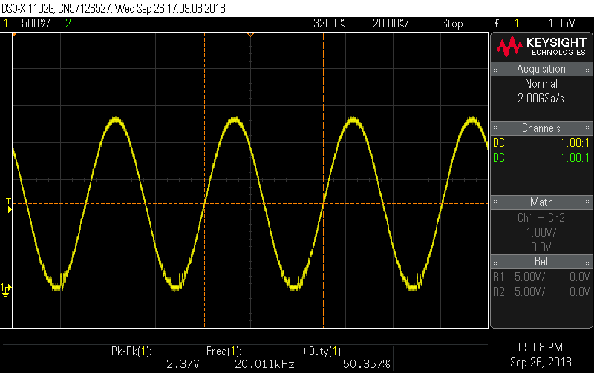Click the R1 offset 0.0V value
The width and height of the screenshot is (594, 373).
tap(580, 277)
